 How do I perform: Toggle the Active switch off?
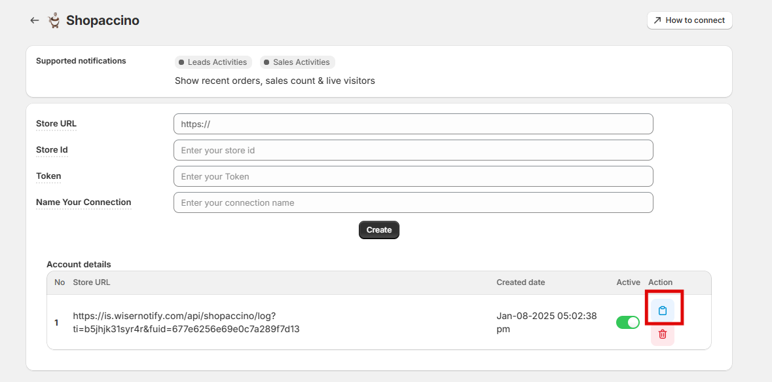(x=628, y=322)
